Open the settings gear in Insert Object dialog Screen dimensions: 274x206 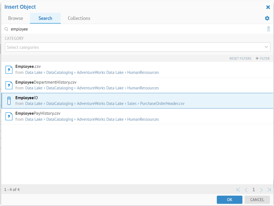click(x=267, y=18)
